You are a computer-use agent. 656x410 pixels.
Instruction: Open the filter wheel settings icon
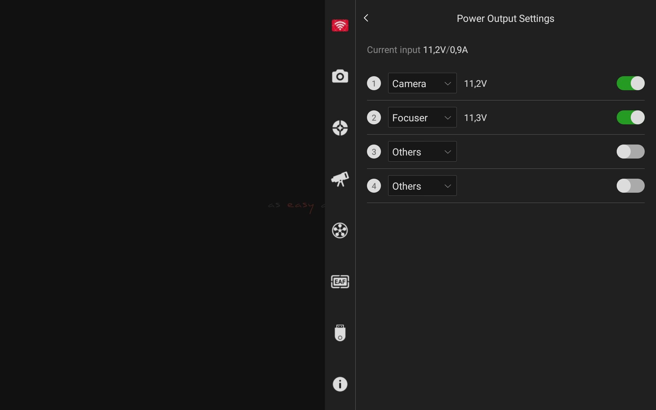(340, 230)
